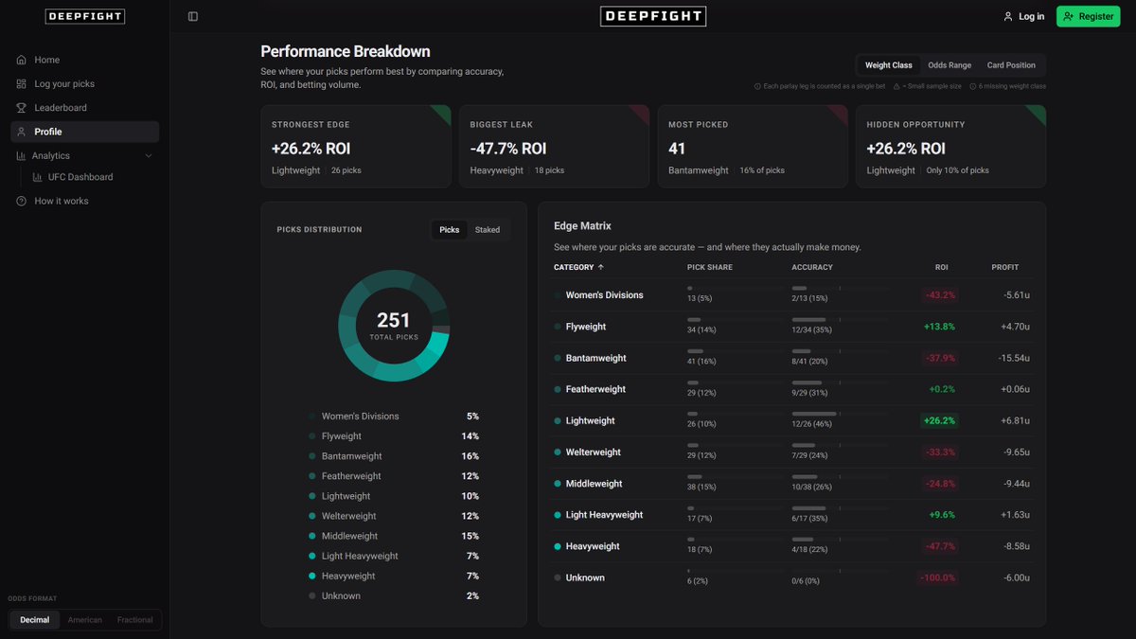1136x639 pixels.
Task: Click Unknown entry in legend list
Action: [394, 595]
